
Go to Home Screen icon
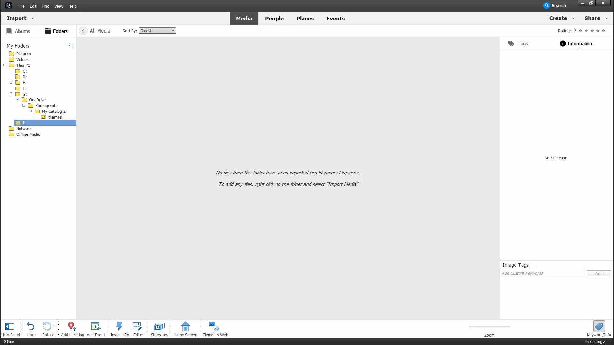[185, 326]
